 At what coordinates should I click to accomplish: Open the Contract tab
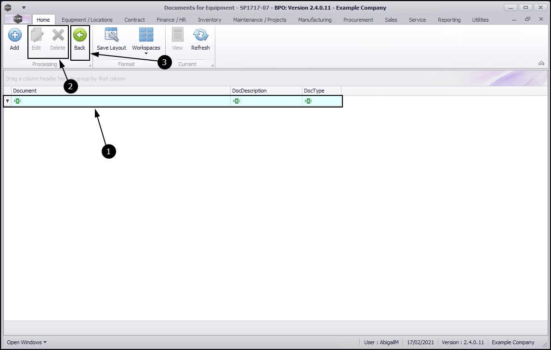pos(134,20)
